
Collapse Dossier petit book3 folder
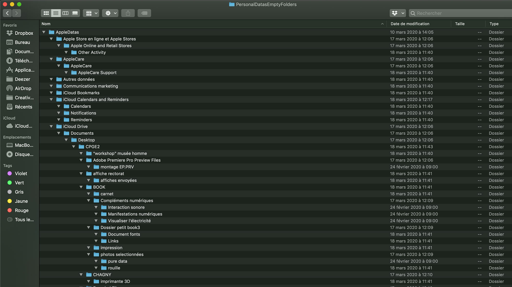tap(88, 228)
